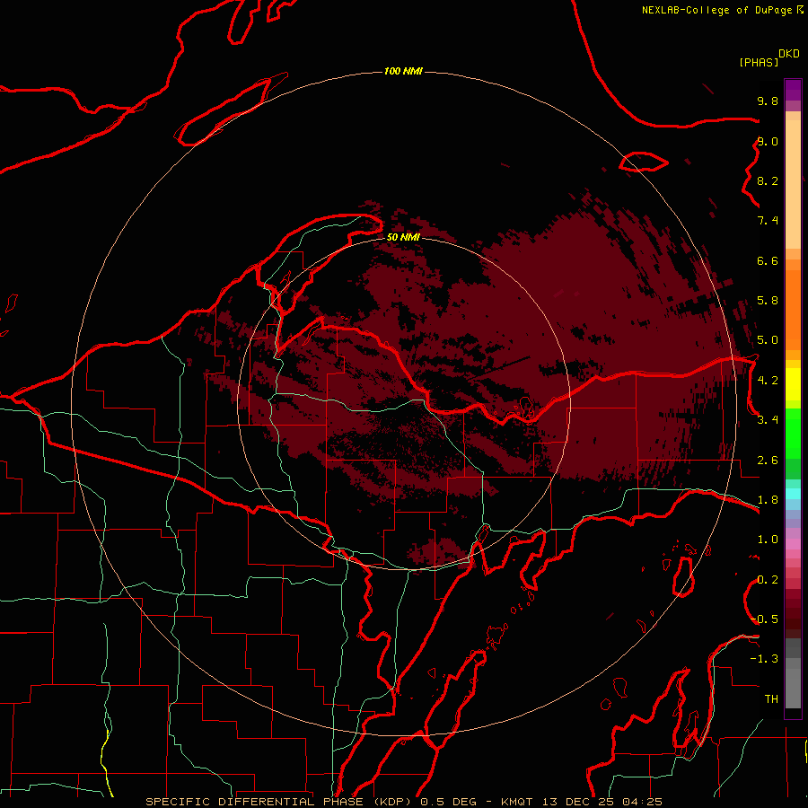Screen dimensions: 808x808
Task: Click the TH threshold label on the scale
Action: pos(771,699)
